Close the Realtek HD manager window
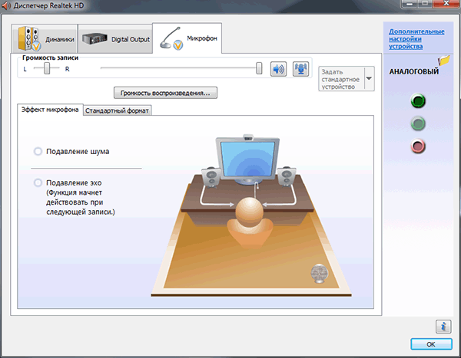 [x=446, y=4]
